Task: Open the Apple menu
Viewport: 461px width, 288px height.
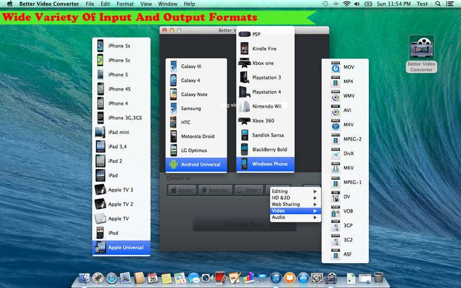Action: click(10, 4)
